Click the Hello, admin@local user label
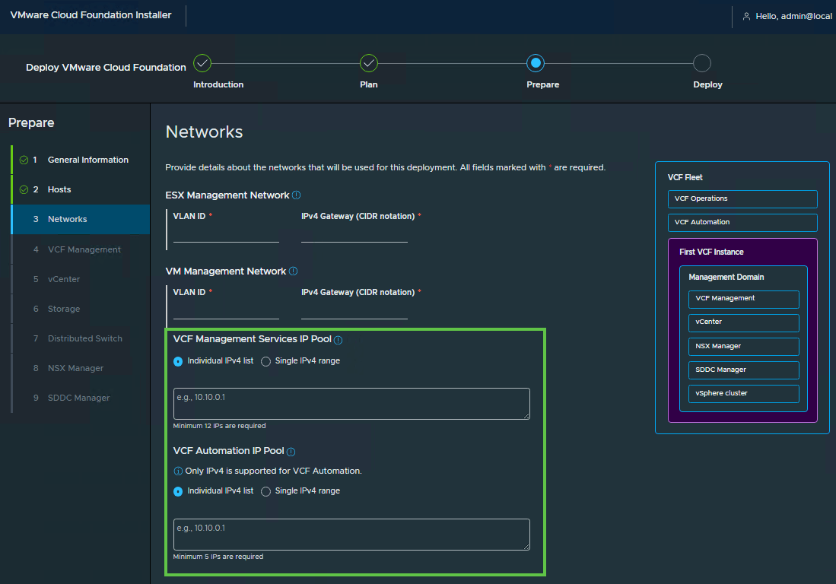Viewport: 836px width, 584px height. [x=793, y=17]
